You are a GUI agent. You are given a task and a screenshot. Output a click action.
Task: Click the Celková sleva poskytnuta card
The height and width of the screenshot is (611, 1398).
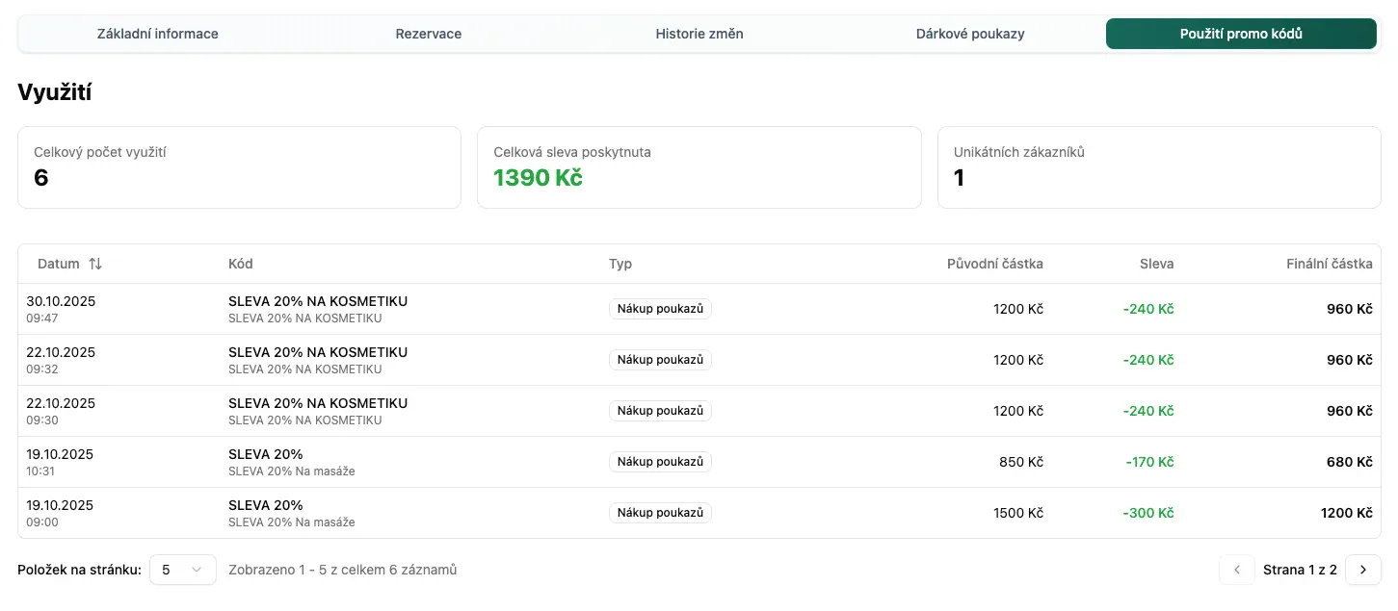[x=699, y=166]
